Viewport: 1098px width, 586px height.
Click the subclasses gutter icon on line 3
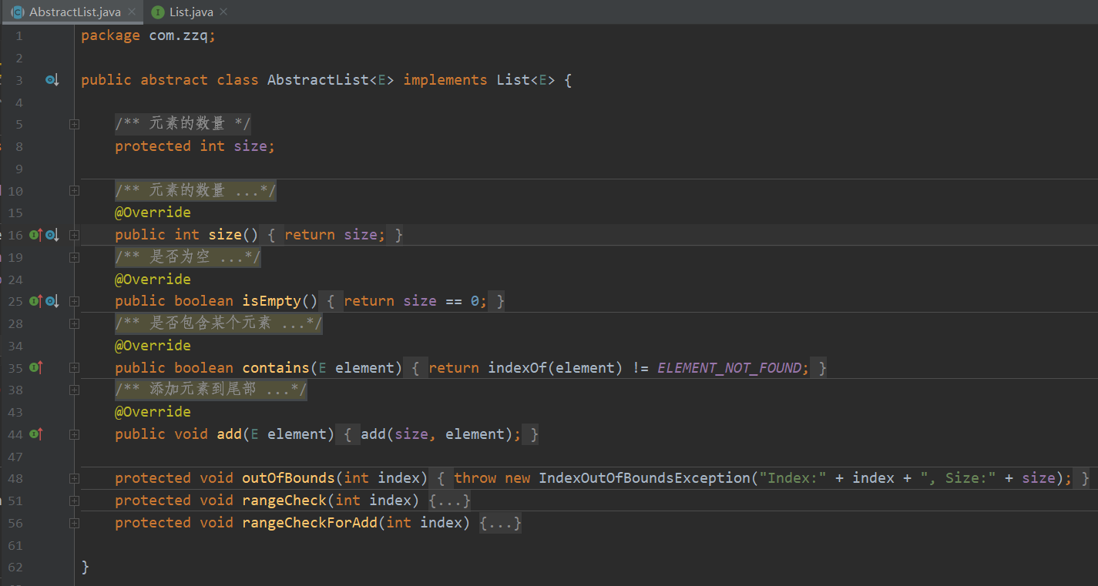[x=52, y=80]
